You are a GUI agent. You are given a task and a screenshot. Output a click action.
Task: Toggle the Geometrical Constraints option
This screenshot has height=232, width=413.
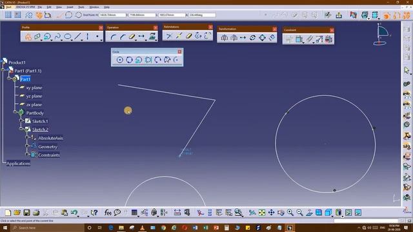(39, 15)
